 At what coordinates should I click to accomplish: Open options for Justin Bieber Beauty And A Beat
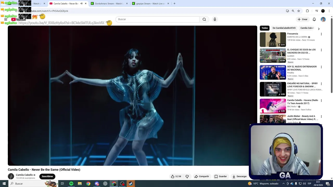point(321,117)
